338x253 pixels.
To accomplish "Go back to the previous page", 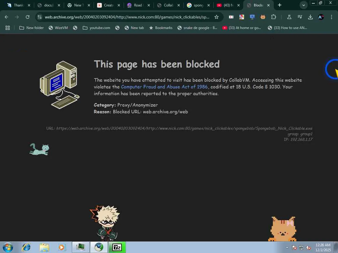I will coord(6,17).
